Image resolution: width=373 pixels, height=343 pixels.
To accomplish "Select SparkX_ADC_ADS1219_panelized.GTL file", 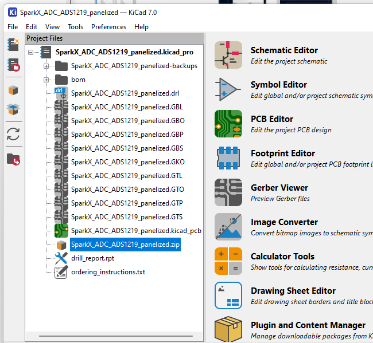I will tap(127, 176).
